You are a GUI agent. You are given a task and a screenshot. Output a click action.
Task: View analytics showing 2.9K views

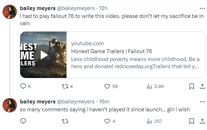149,87
